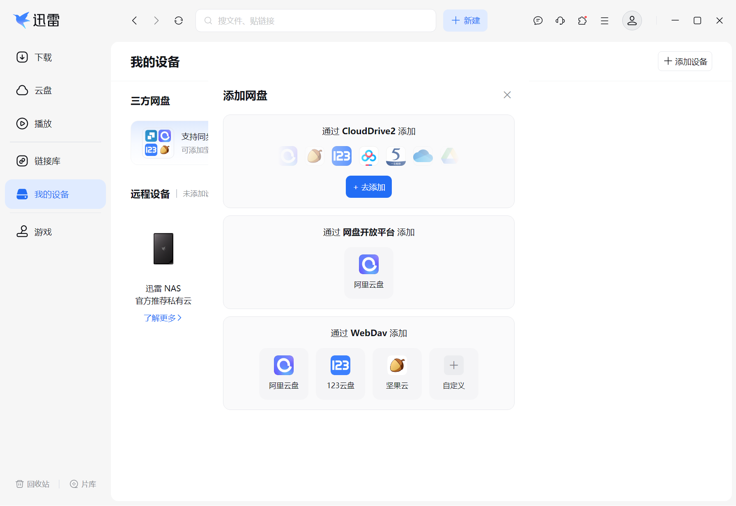Click the nut icon under CloudDrive2
736x506 pixels.
tap(315, 156)
